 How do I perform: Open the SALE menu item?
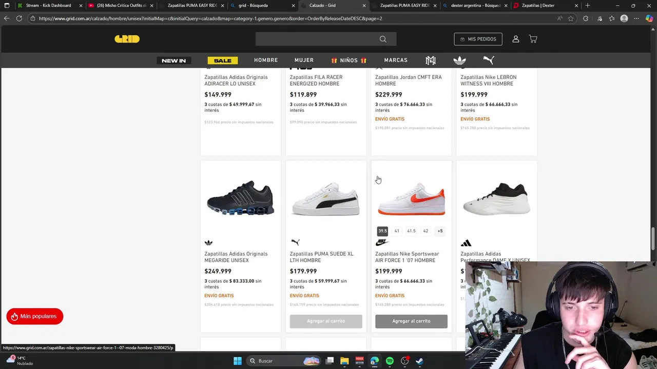[223, 60]
